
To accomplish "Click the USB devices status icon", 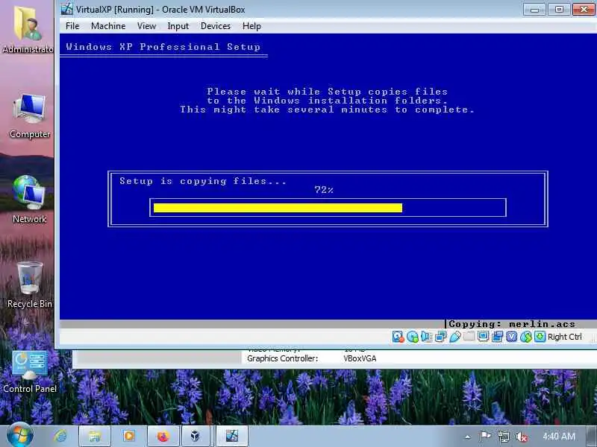I will pos(455,337).
